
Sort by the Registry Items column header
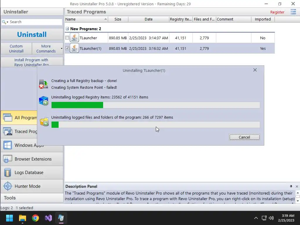coord(181,19)
